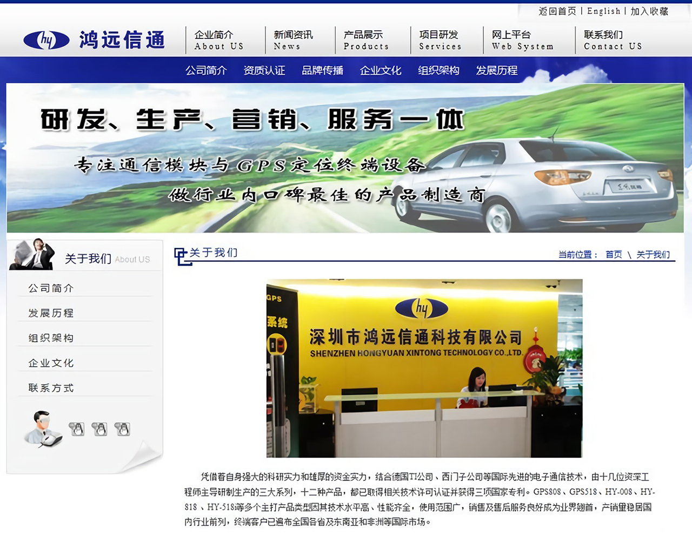
Task: Click the blue square icon beside 关于我们 heading
Action: coord(183,256)
